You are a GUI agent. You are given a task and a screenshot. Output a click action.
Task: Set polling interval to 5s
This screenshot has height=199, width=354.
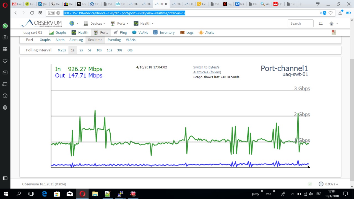click(90, 50)
